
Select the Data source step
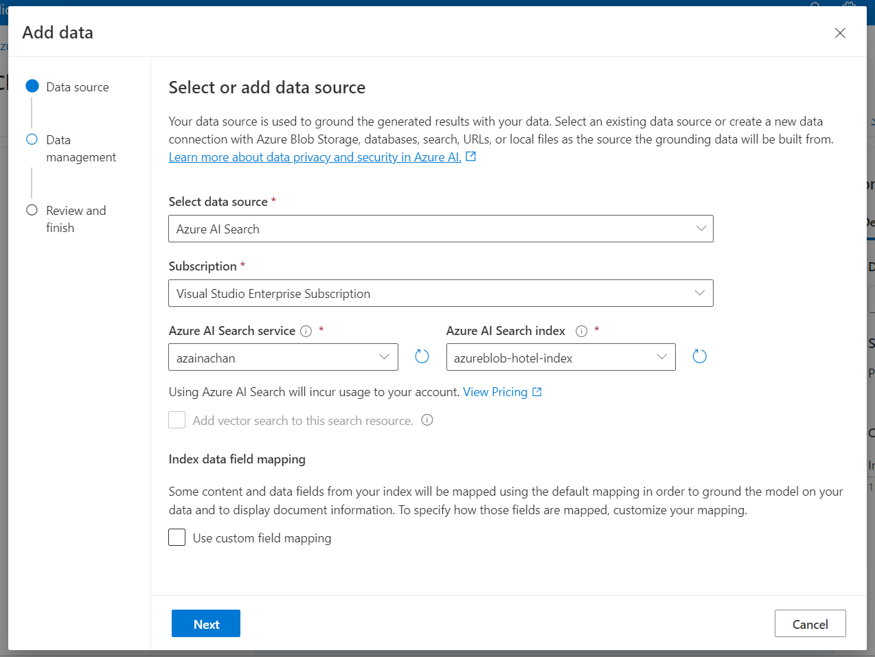click(x=77, y=87)
